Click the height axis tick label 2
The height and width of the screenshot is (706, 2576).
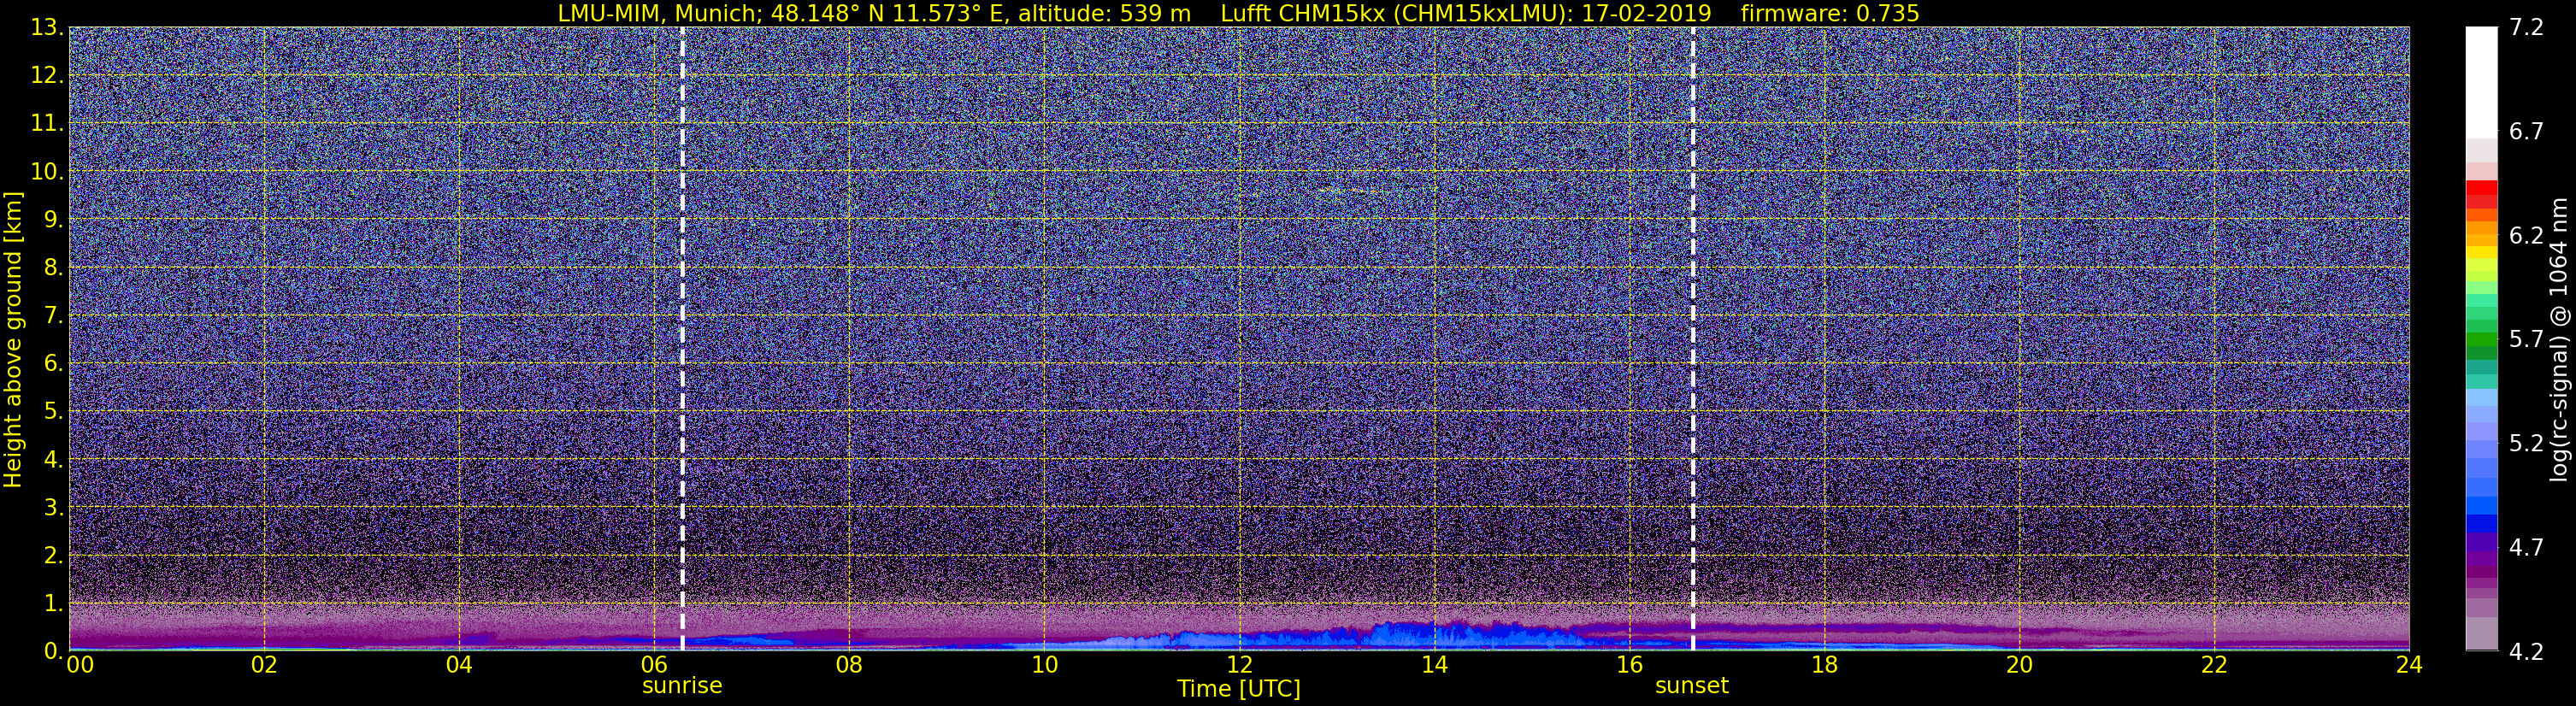point(53,555)
